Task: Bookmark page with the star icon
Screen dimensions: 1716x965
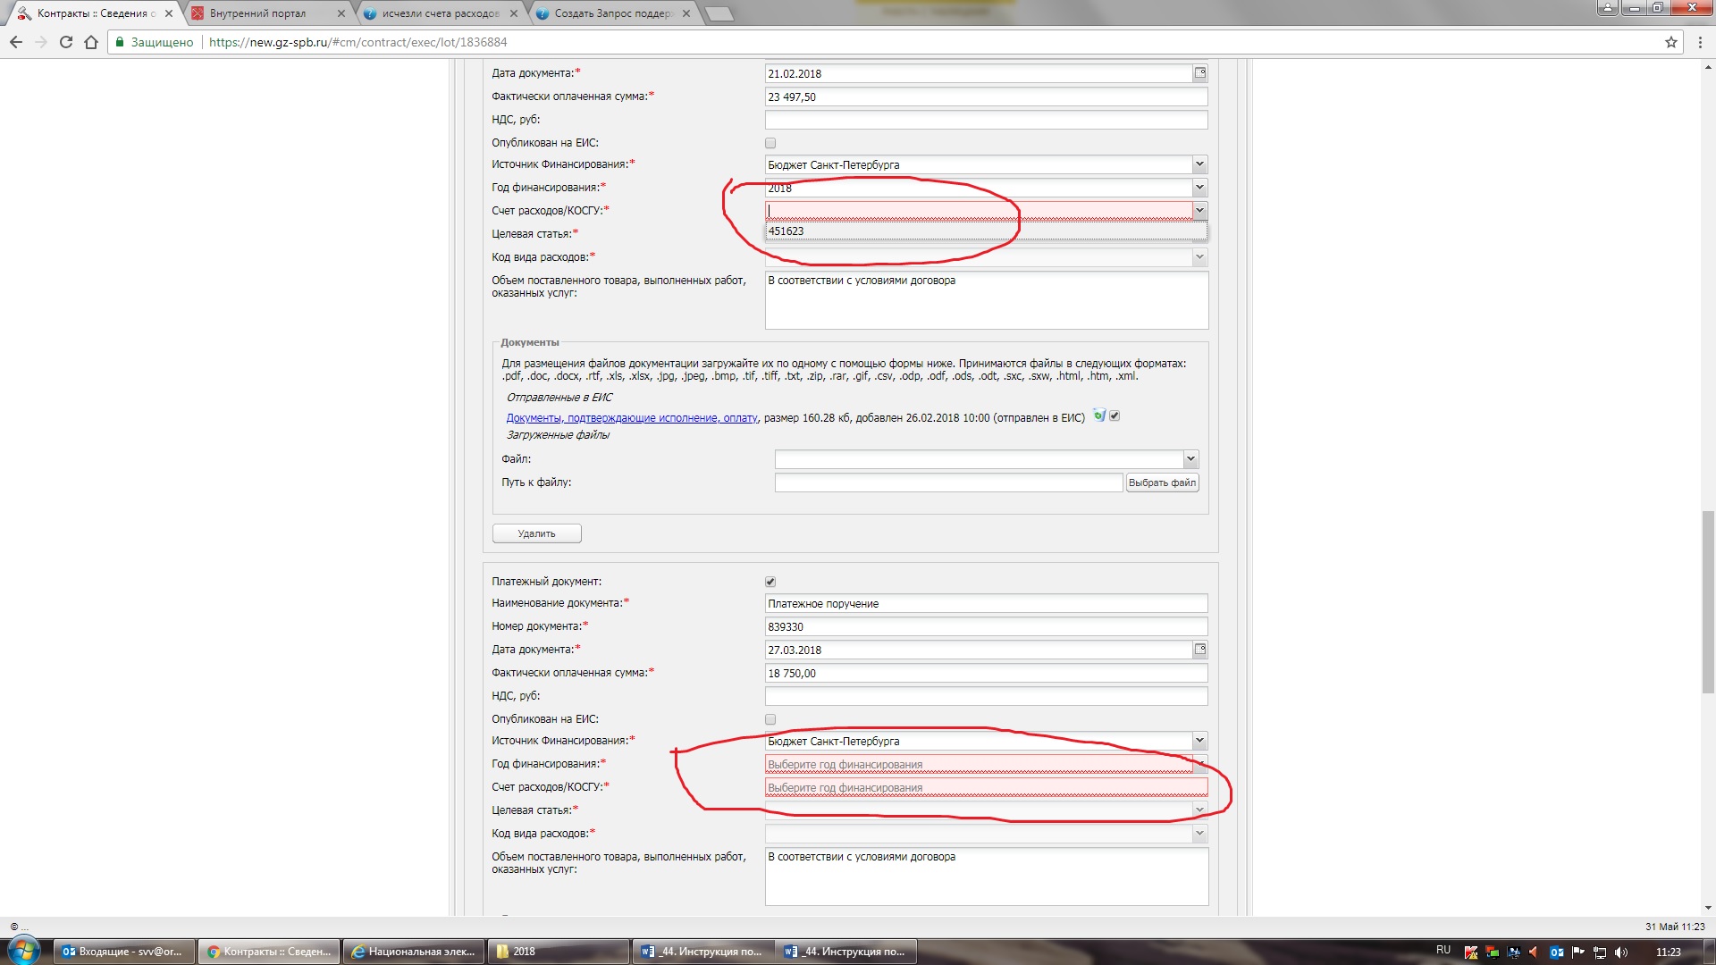Action: [x=1670, y=42]
